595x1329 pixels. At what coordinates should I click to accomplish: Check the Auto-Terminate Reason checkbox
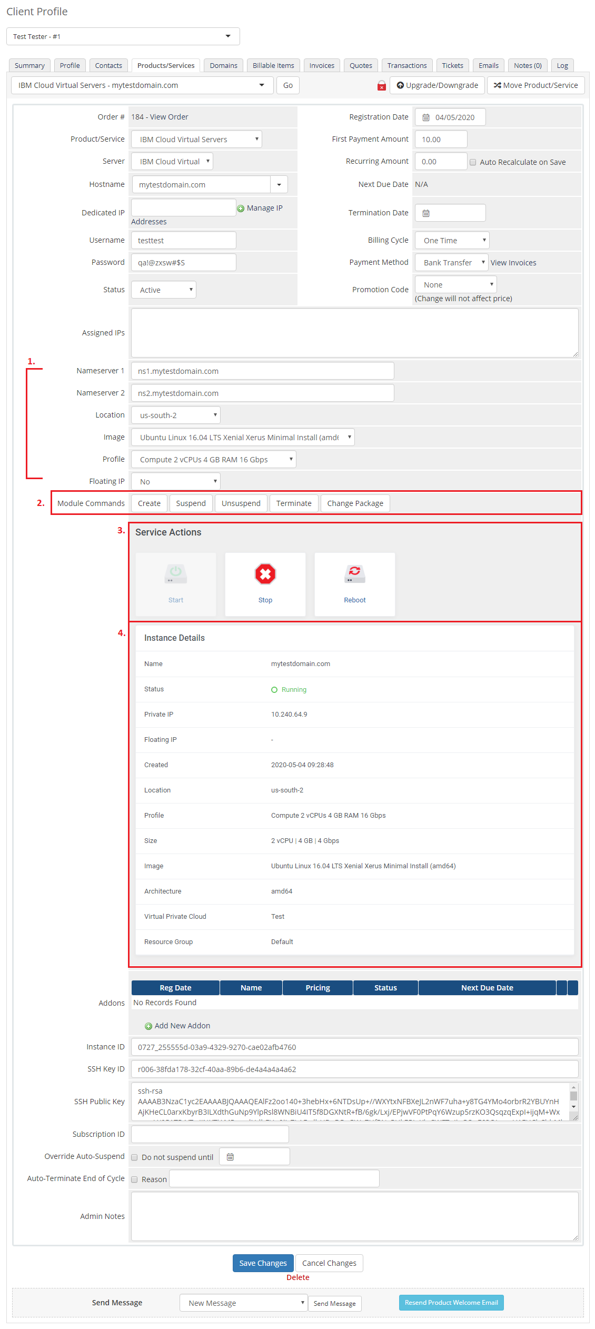point(134,1179)
